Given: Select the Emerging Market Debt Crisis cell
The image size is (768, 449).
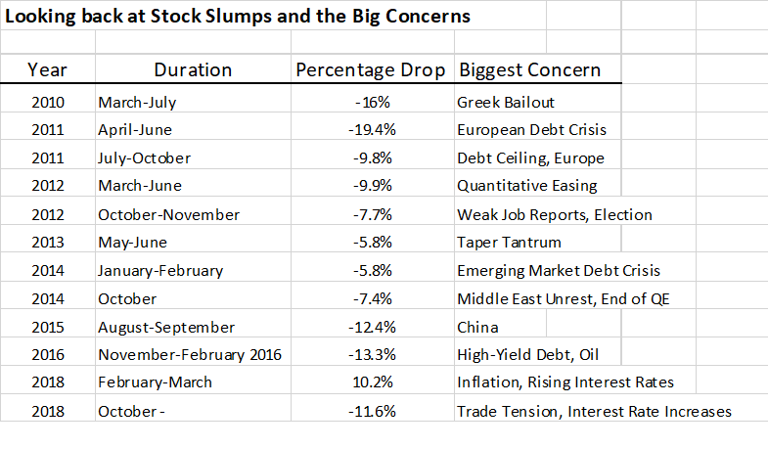Looking at the screenshot, I should point(558,270).
